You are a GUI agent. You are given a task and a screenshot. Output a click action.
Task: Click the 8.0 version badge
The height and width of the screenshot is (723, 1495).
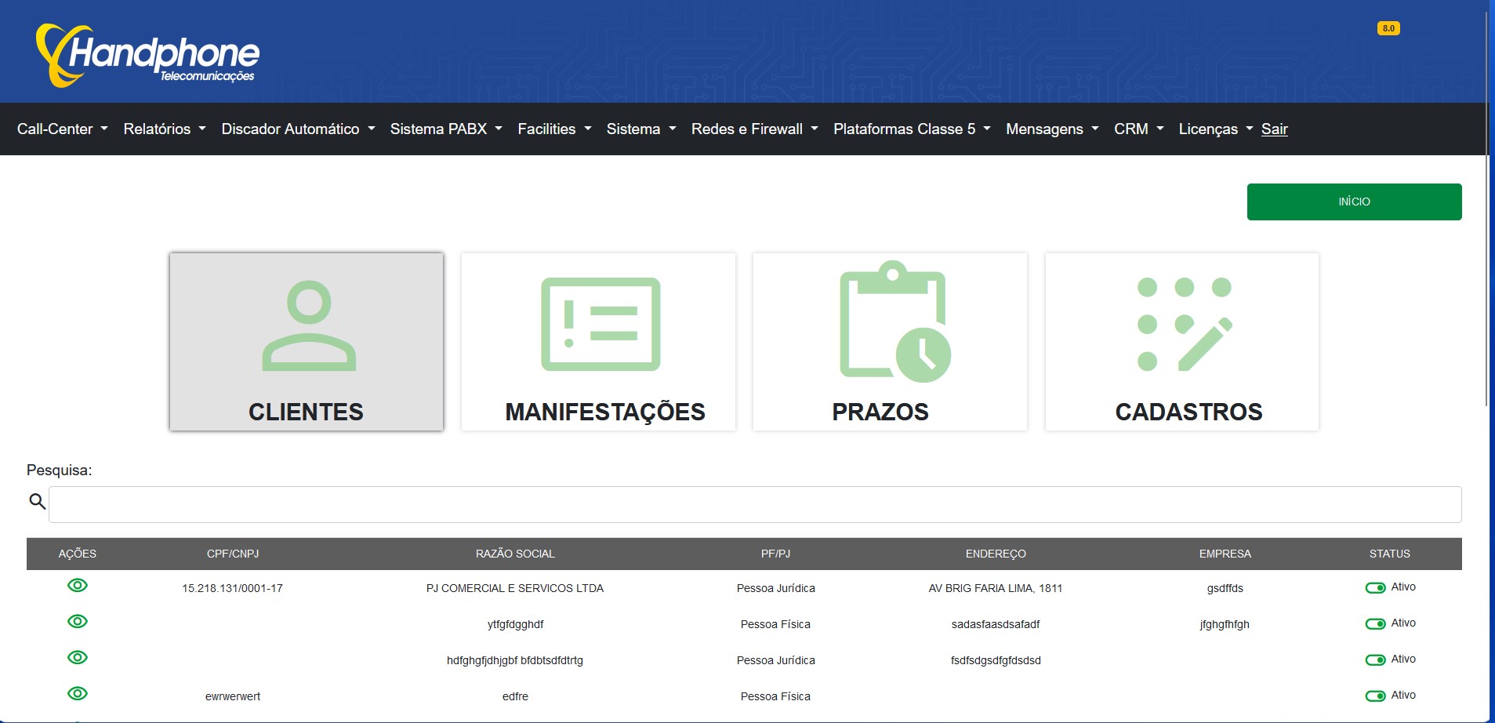[1388, 27]
